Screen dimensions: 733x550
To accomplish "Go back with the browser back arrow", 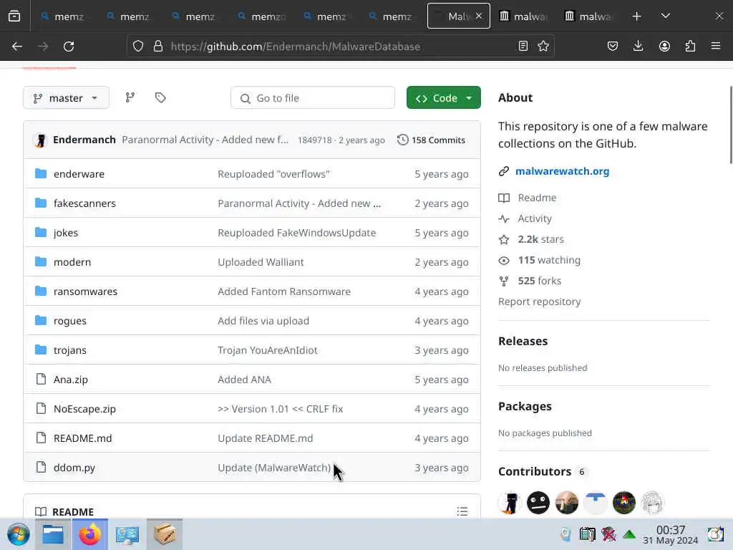I will click(17, 47).
